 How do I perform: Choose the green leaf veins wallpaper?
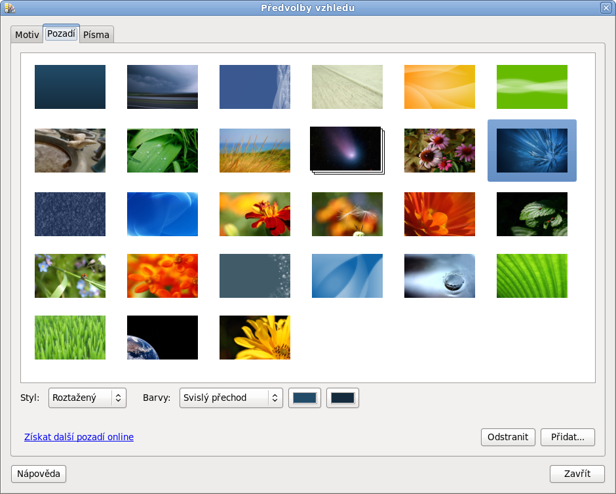532,276
